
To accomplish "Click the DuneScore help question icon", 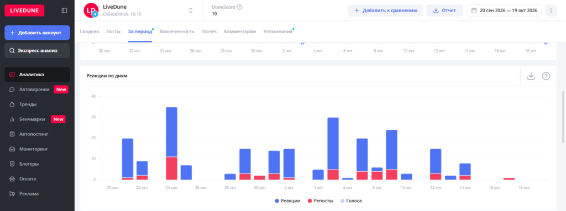I will click(240, 7).
